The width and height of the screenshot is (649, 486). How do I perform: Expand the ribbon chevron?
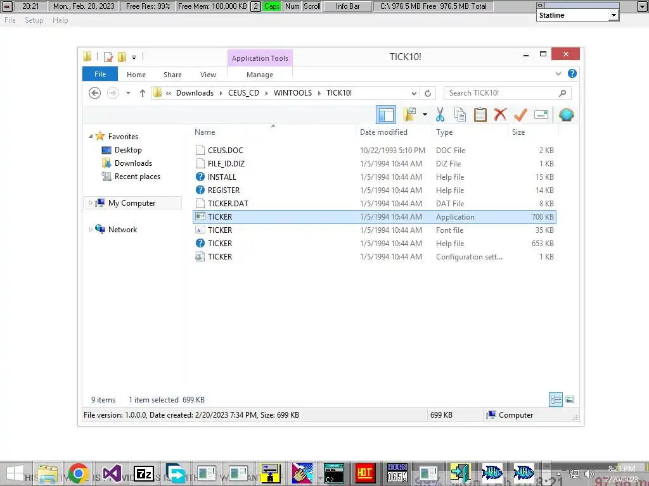pos(558,73)
